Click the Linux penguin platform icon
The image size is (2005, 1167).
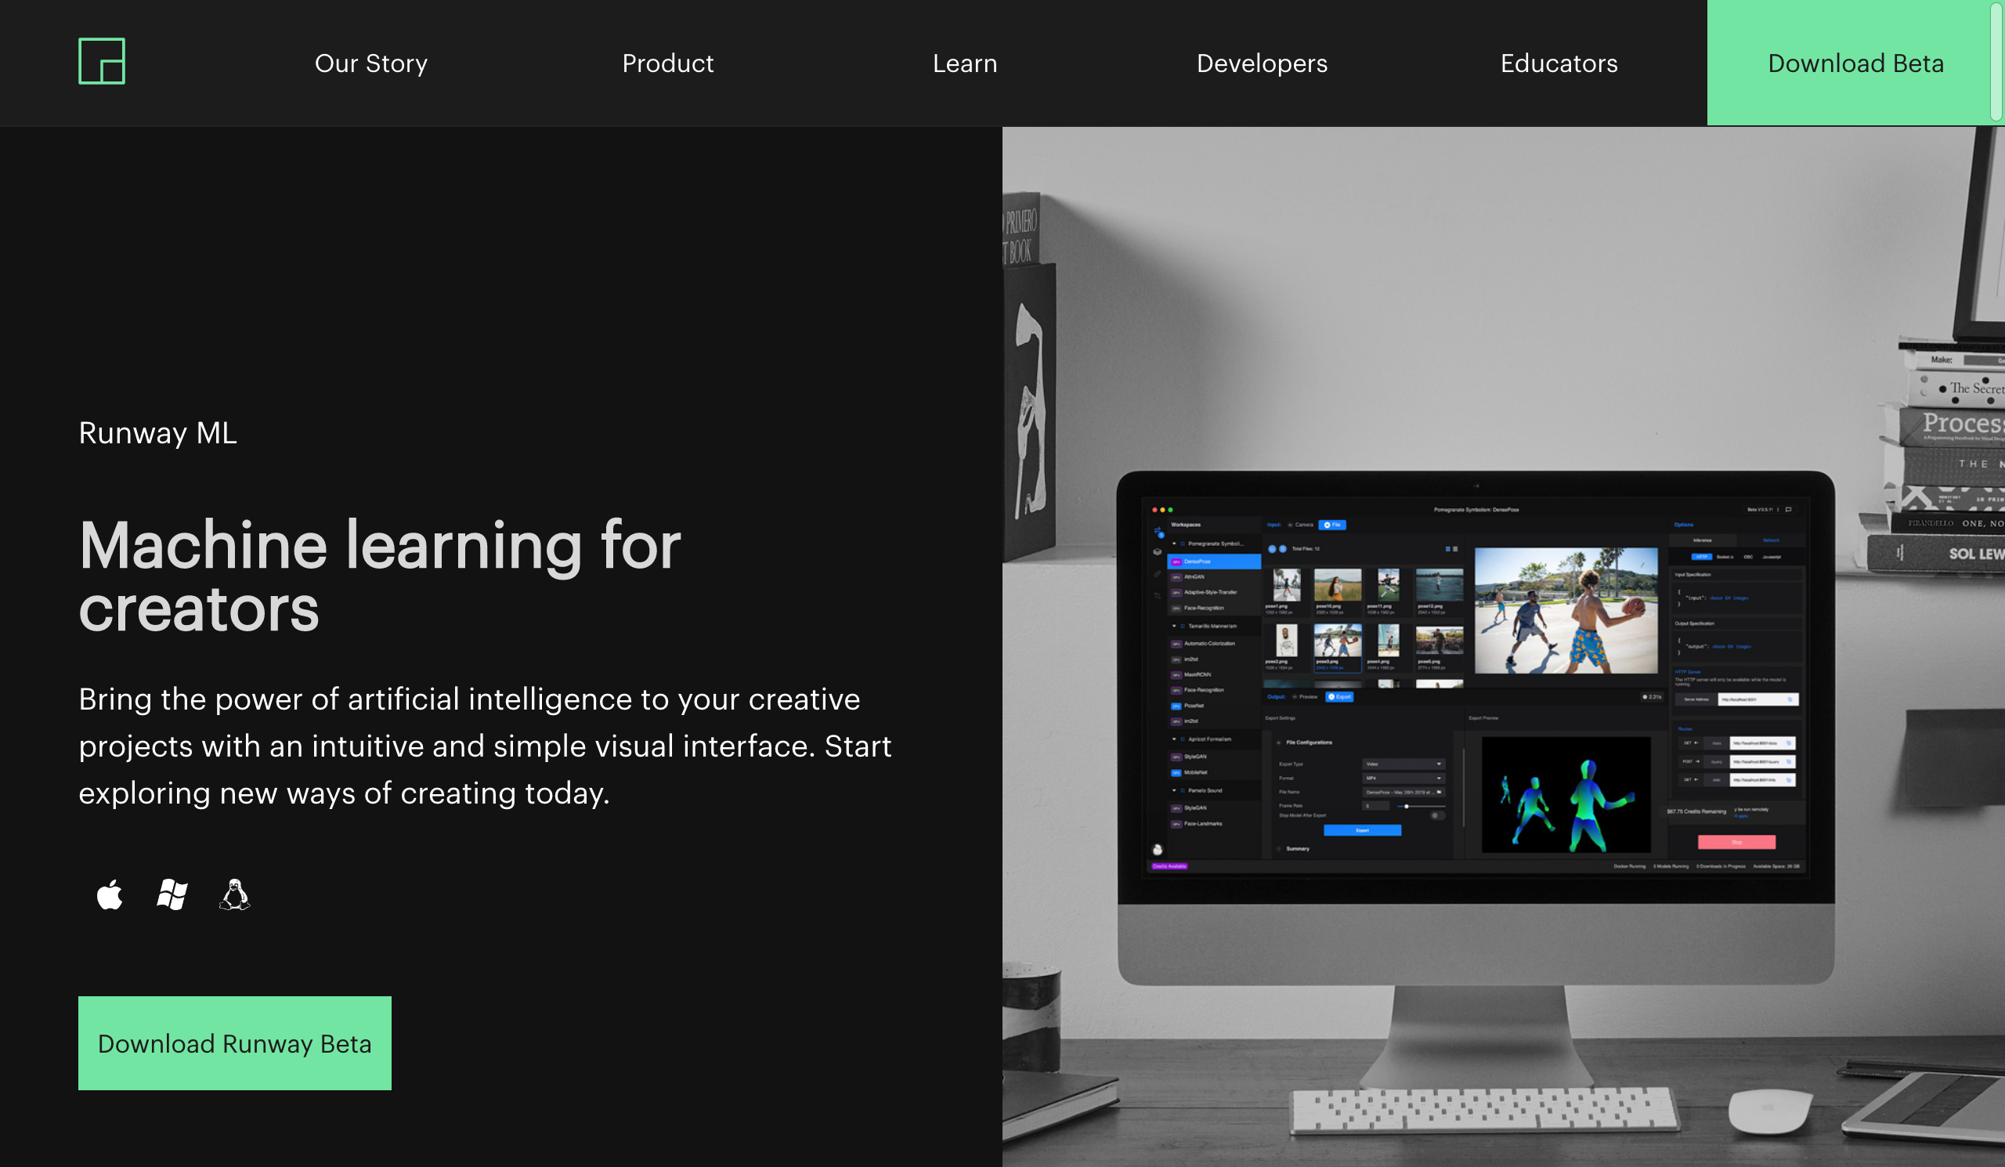click(234, 895)
